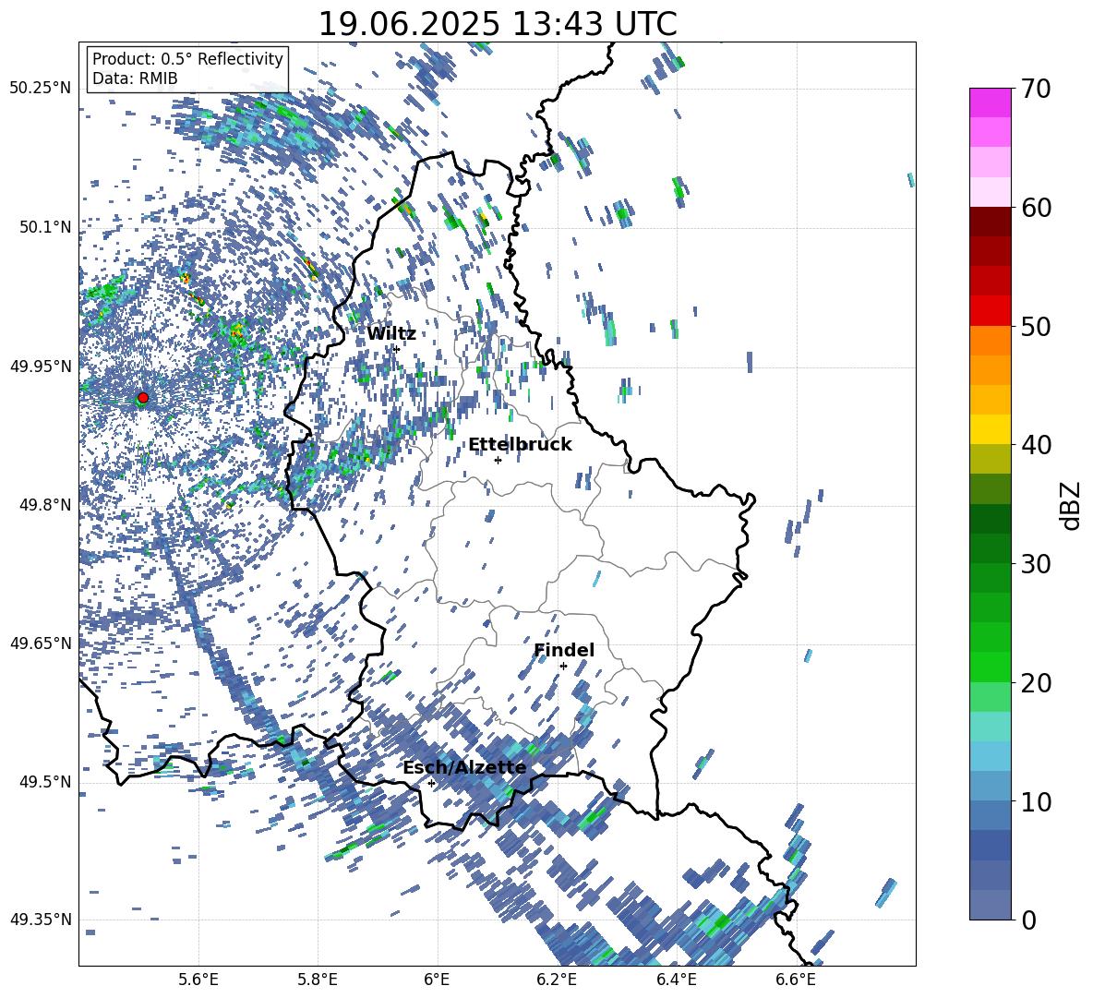The width and height of the screenshot is (1093, 998).
Task: Click the colorbar tick label 20
Action: point(1036,683)
